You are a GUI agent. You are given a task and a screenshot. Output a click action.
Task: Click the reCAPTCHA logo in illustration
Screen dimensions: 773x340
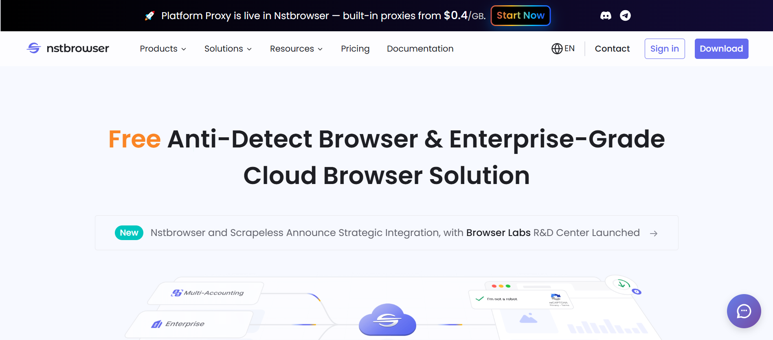556,297
